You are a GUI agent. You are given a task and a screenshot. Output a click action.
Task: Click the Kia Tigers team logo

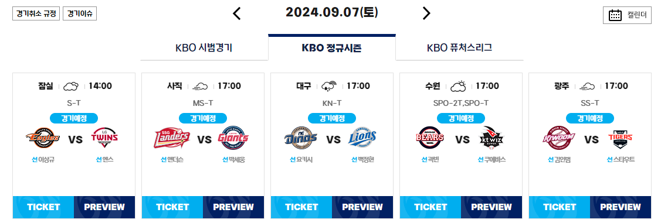click(x=621, y=138)
